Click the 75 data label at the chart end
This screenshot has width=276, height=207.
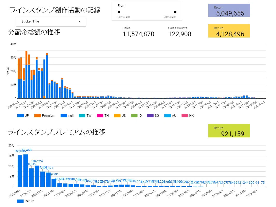coord(263,183)
